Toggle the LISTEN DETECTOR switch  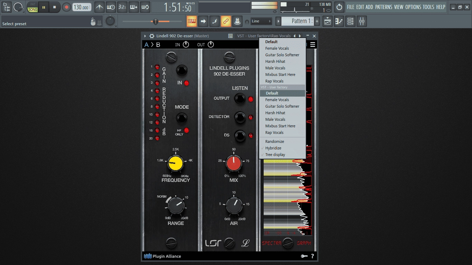[x=240, y=117]
